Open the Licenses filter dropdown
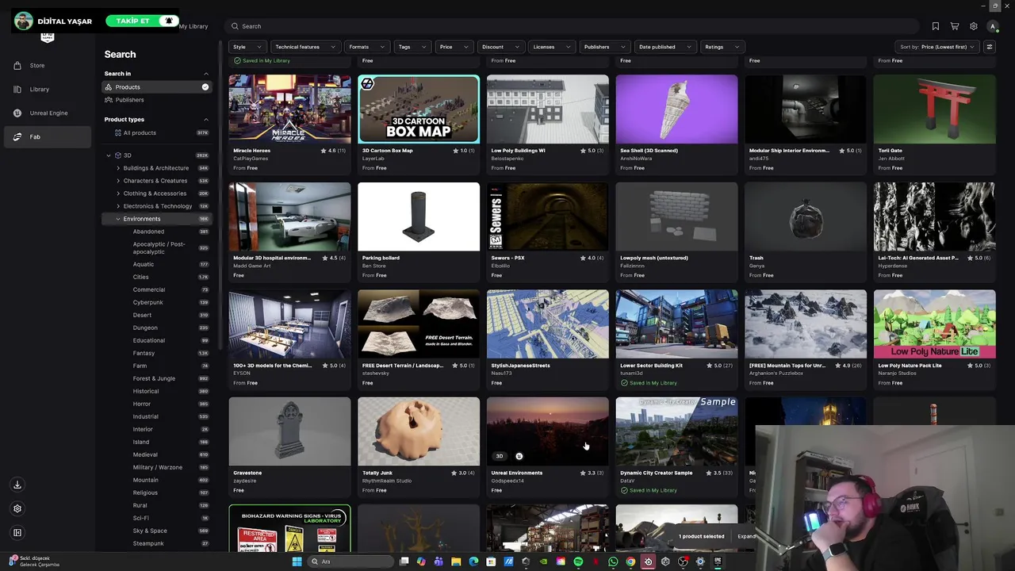The image size is (1015, 571). (x=552, y=47)
